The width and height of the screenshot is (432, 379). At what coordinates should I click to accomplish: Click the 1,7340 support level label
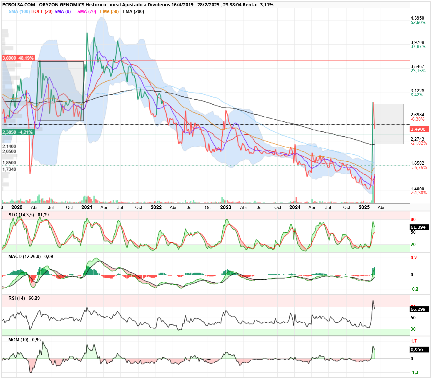point(9,169)
